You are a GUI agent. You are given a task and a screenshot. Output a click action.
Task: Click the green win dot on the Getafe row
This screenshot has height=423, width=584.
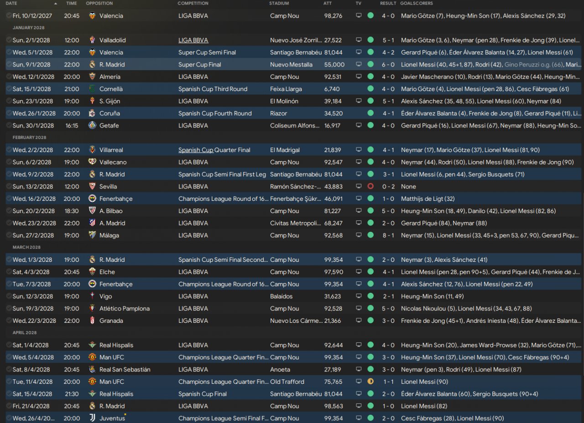click(x=370, y=125)
